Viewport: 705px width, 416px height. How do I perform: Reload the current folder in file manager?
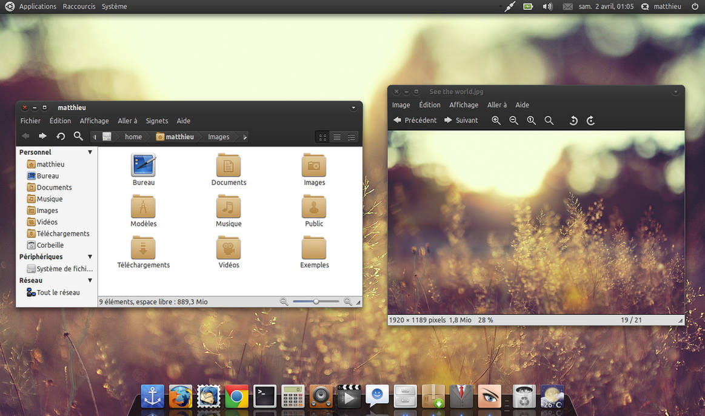[61, 136]
